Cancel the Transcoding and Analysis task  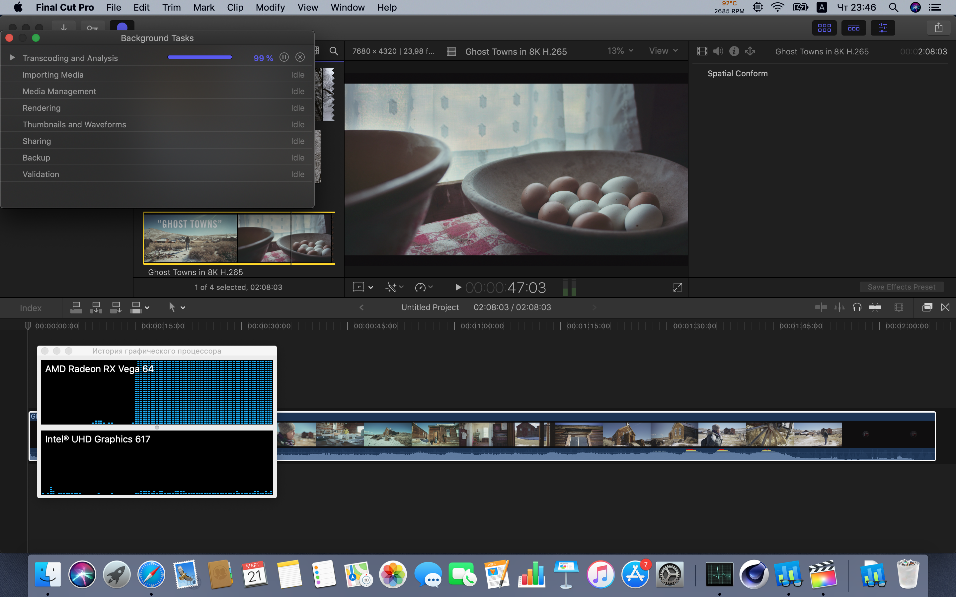coord(300,57)
